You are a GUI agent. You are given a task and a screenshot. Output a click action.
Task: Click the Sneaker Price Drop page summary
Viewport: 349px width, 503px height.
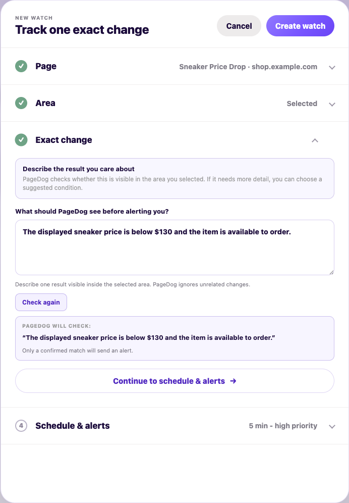[248, 67]
